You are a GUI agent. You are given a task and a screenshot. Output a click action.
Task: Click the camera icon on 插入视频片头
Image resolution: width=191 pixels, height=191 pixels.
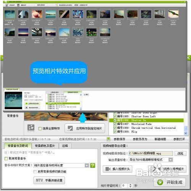tap(108, 169)
